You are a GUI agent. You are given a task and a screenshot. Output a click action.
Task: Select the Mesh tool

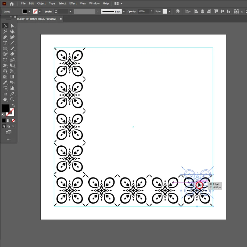point(5,77)
